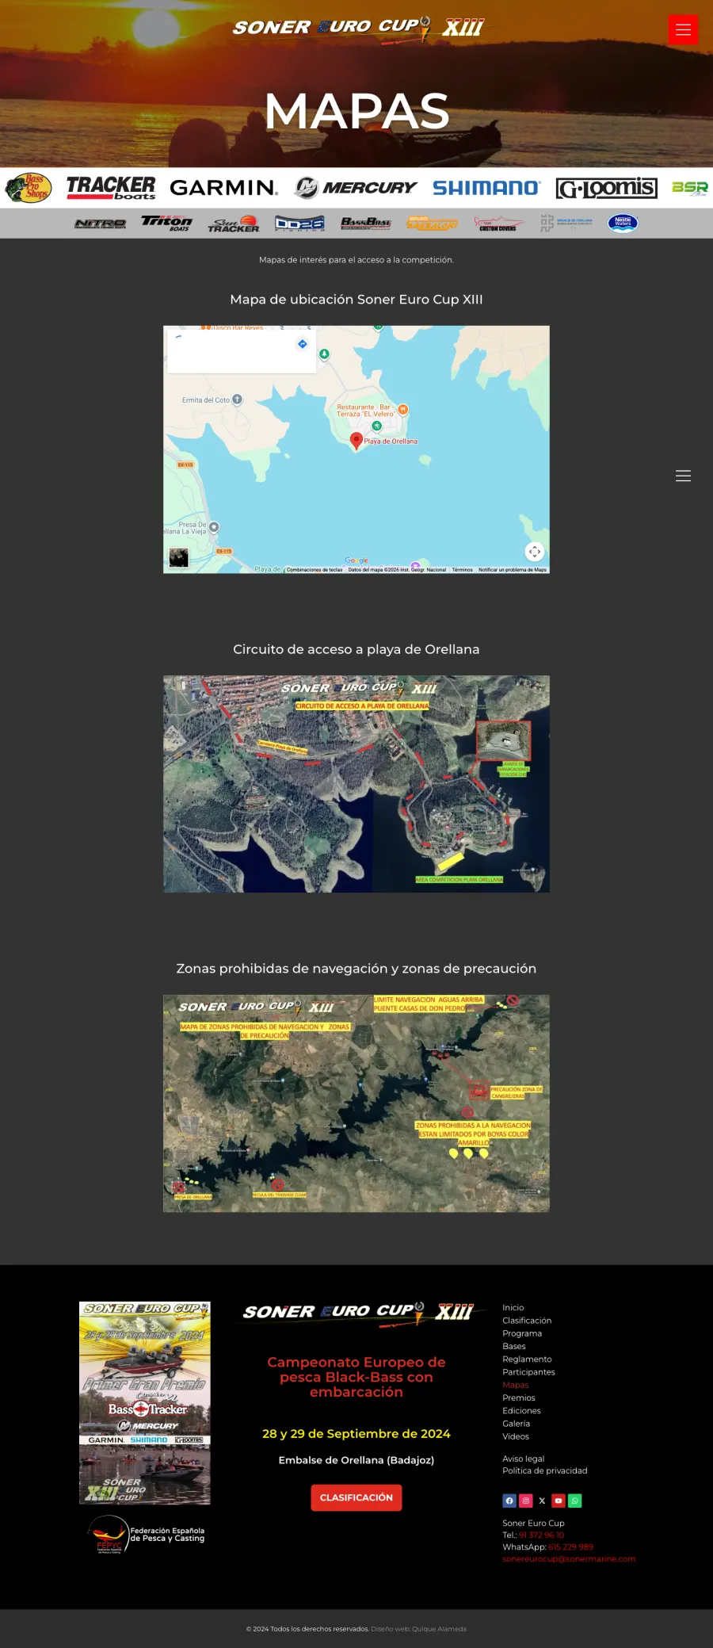Click the red CLASIFICACIÓN button
Screen dimensions: 713x1648
coord(356,1497)
